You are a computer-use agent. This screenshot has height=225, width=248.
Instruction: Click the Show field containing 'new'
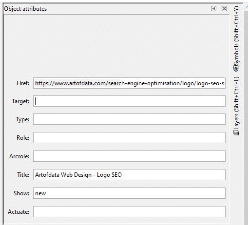click(x=129, y=193)
